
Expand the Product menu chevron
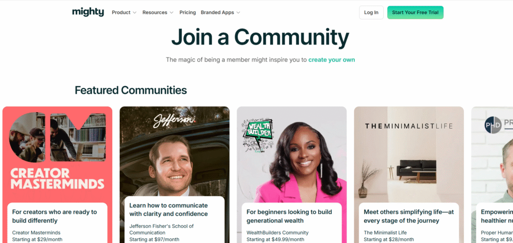[134, 12]
